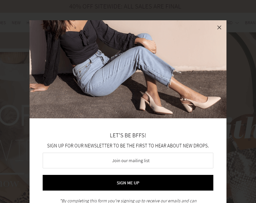Click the newsletter sign-up description text

pos(128,145)
